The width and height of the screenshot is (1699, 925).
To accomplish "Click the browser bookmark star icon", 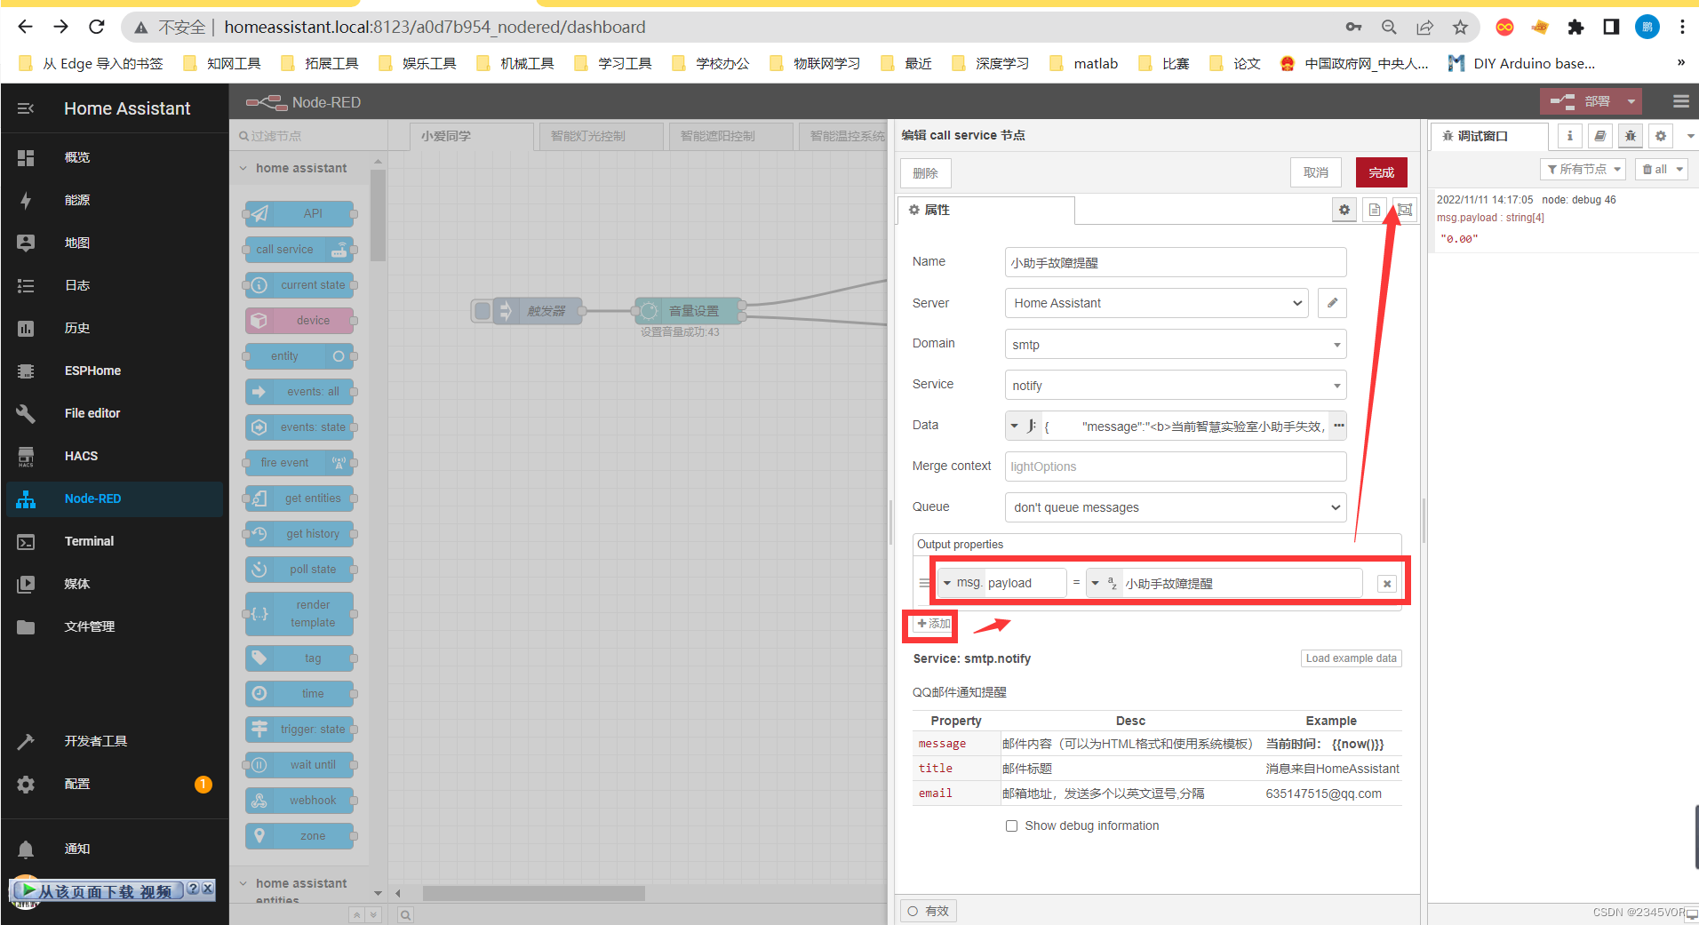I will [1460, 28].
